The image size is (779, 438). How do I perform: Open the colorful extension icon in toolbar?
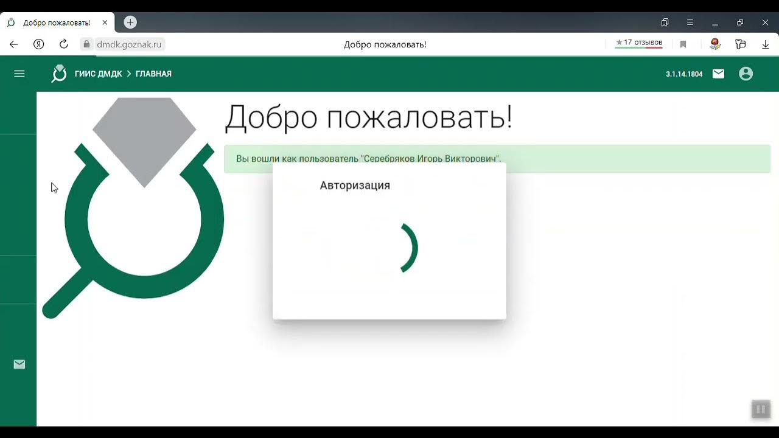tap(715, 44)
